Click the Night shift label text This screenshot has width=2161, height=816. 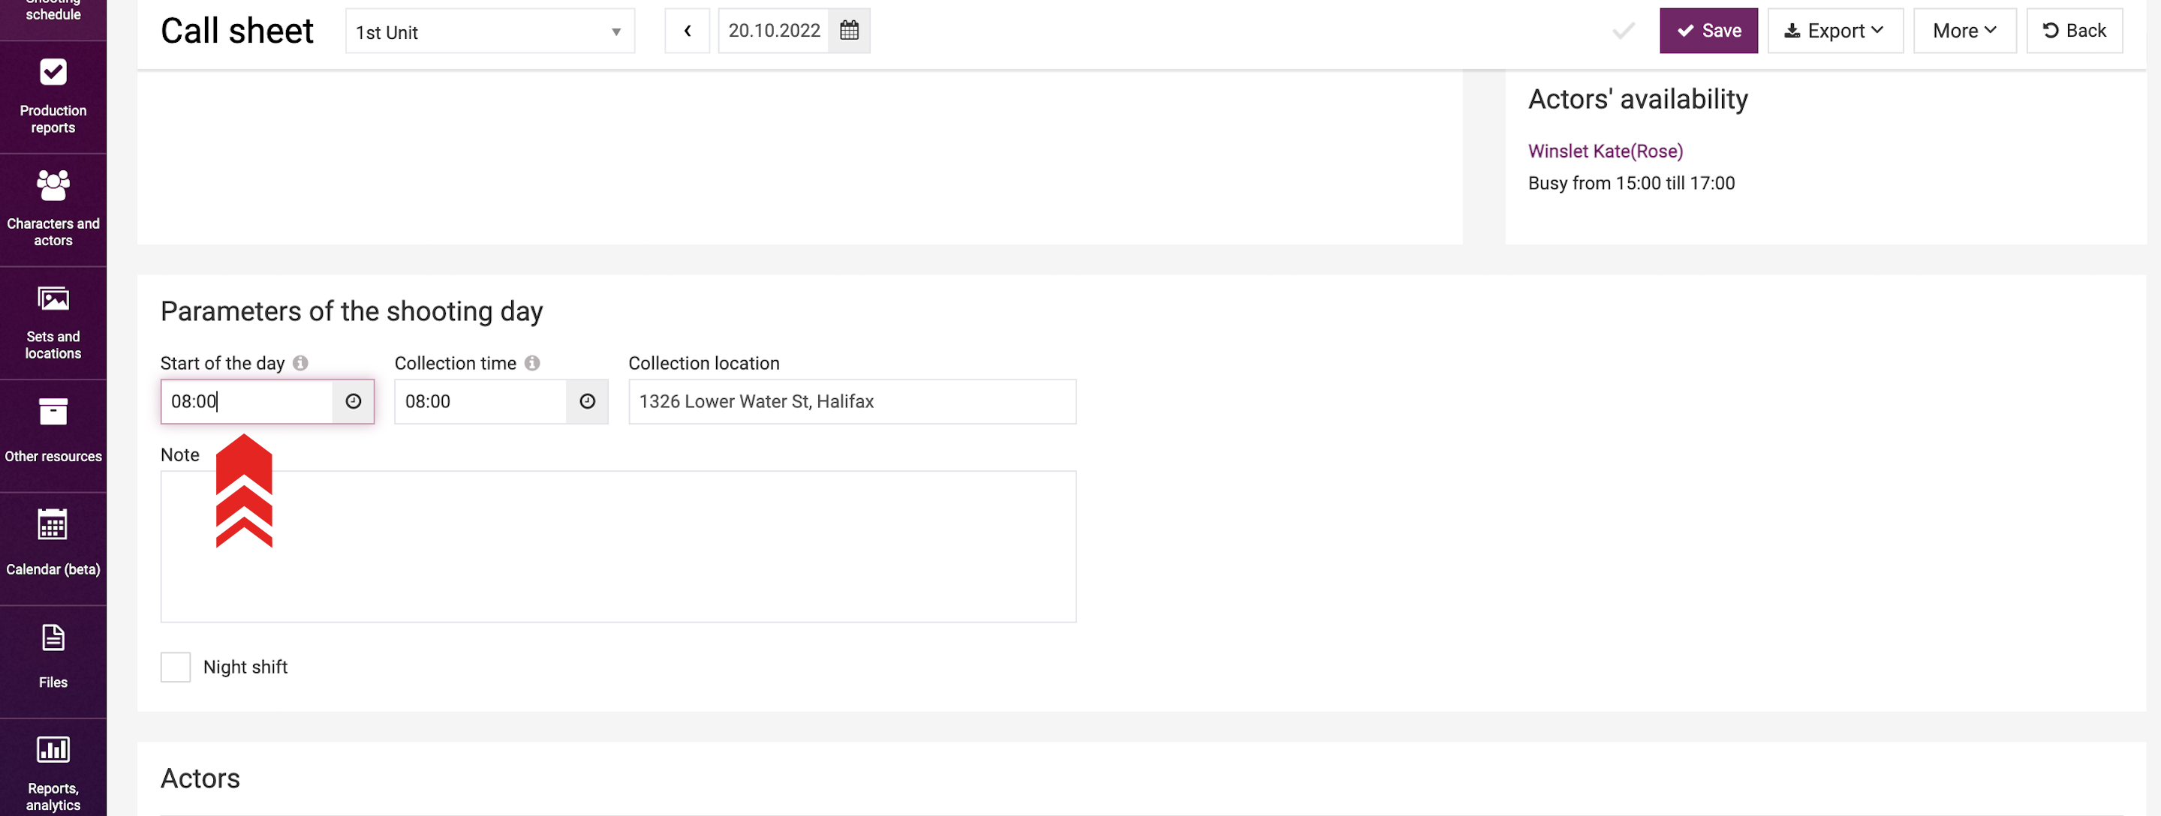245,667
